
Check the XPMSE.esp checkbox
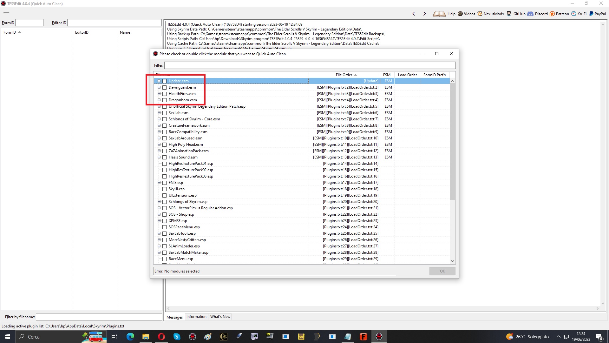coord(164,221)
